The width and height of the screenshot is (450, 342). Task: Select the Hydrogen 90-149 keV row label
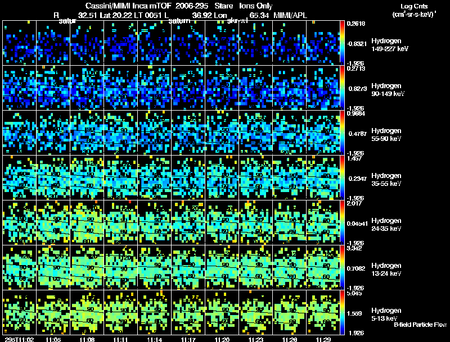(388, 90)
